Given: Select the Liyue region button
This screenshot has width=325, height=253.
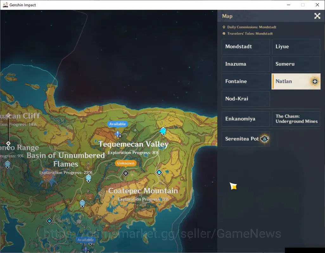Looking at the screenshot, I should pos(296,46).
